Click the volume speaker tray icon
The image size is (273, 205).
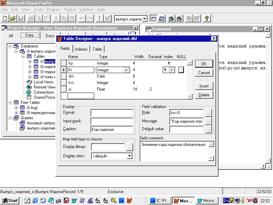pos(242,201)
